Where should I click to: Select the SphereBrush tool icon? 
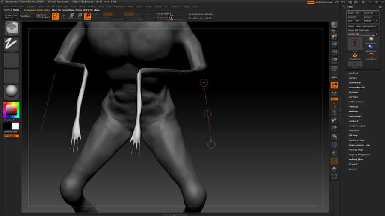coord(371,40)
